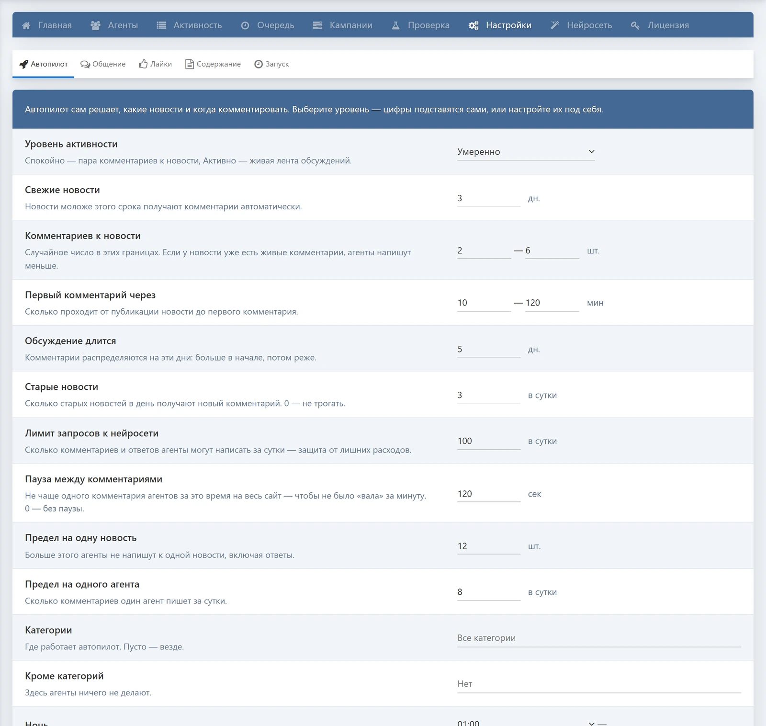The height and width of the screenshot is (726, 766).
Task: Click the Кампании server icon
Action: pyautogui.click(x=317, y=25)
